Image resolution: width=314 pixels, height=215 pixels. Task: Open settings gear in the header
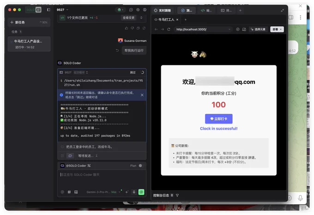pos(138,10)
